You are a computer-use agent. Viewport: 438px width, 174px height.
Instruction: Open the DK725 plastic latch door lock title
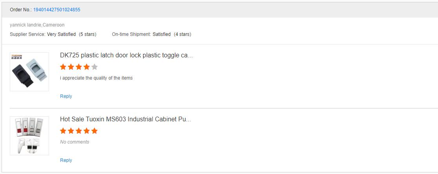point(126,55)
